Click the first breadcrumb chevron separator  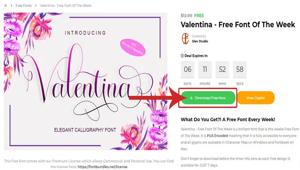pyautogui.click(x=11, y=5)
